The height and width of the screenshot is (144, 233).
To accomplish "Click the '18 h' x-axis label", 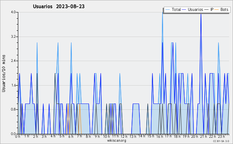I will 177,137.
